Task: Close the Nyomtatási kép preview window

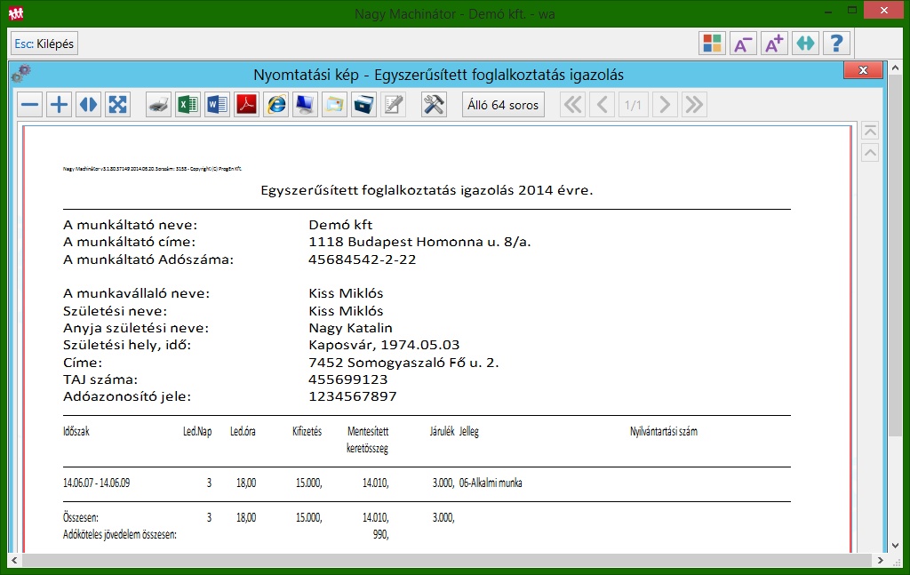Action: 863,70
